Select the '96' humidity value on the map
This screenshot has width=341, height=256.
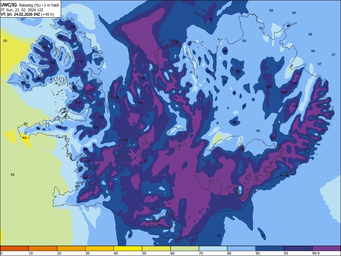[x=234, y=122]
